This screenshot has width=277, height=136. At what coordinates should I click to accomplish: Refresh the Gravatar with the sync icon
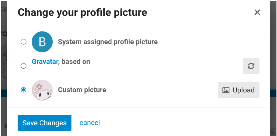click(251, 66)
